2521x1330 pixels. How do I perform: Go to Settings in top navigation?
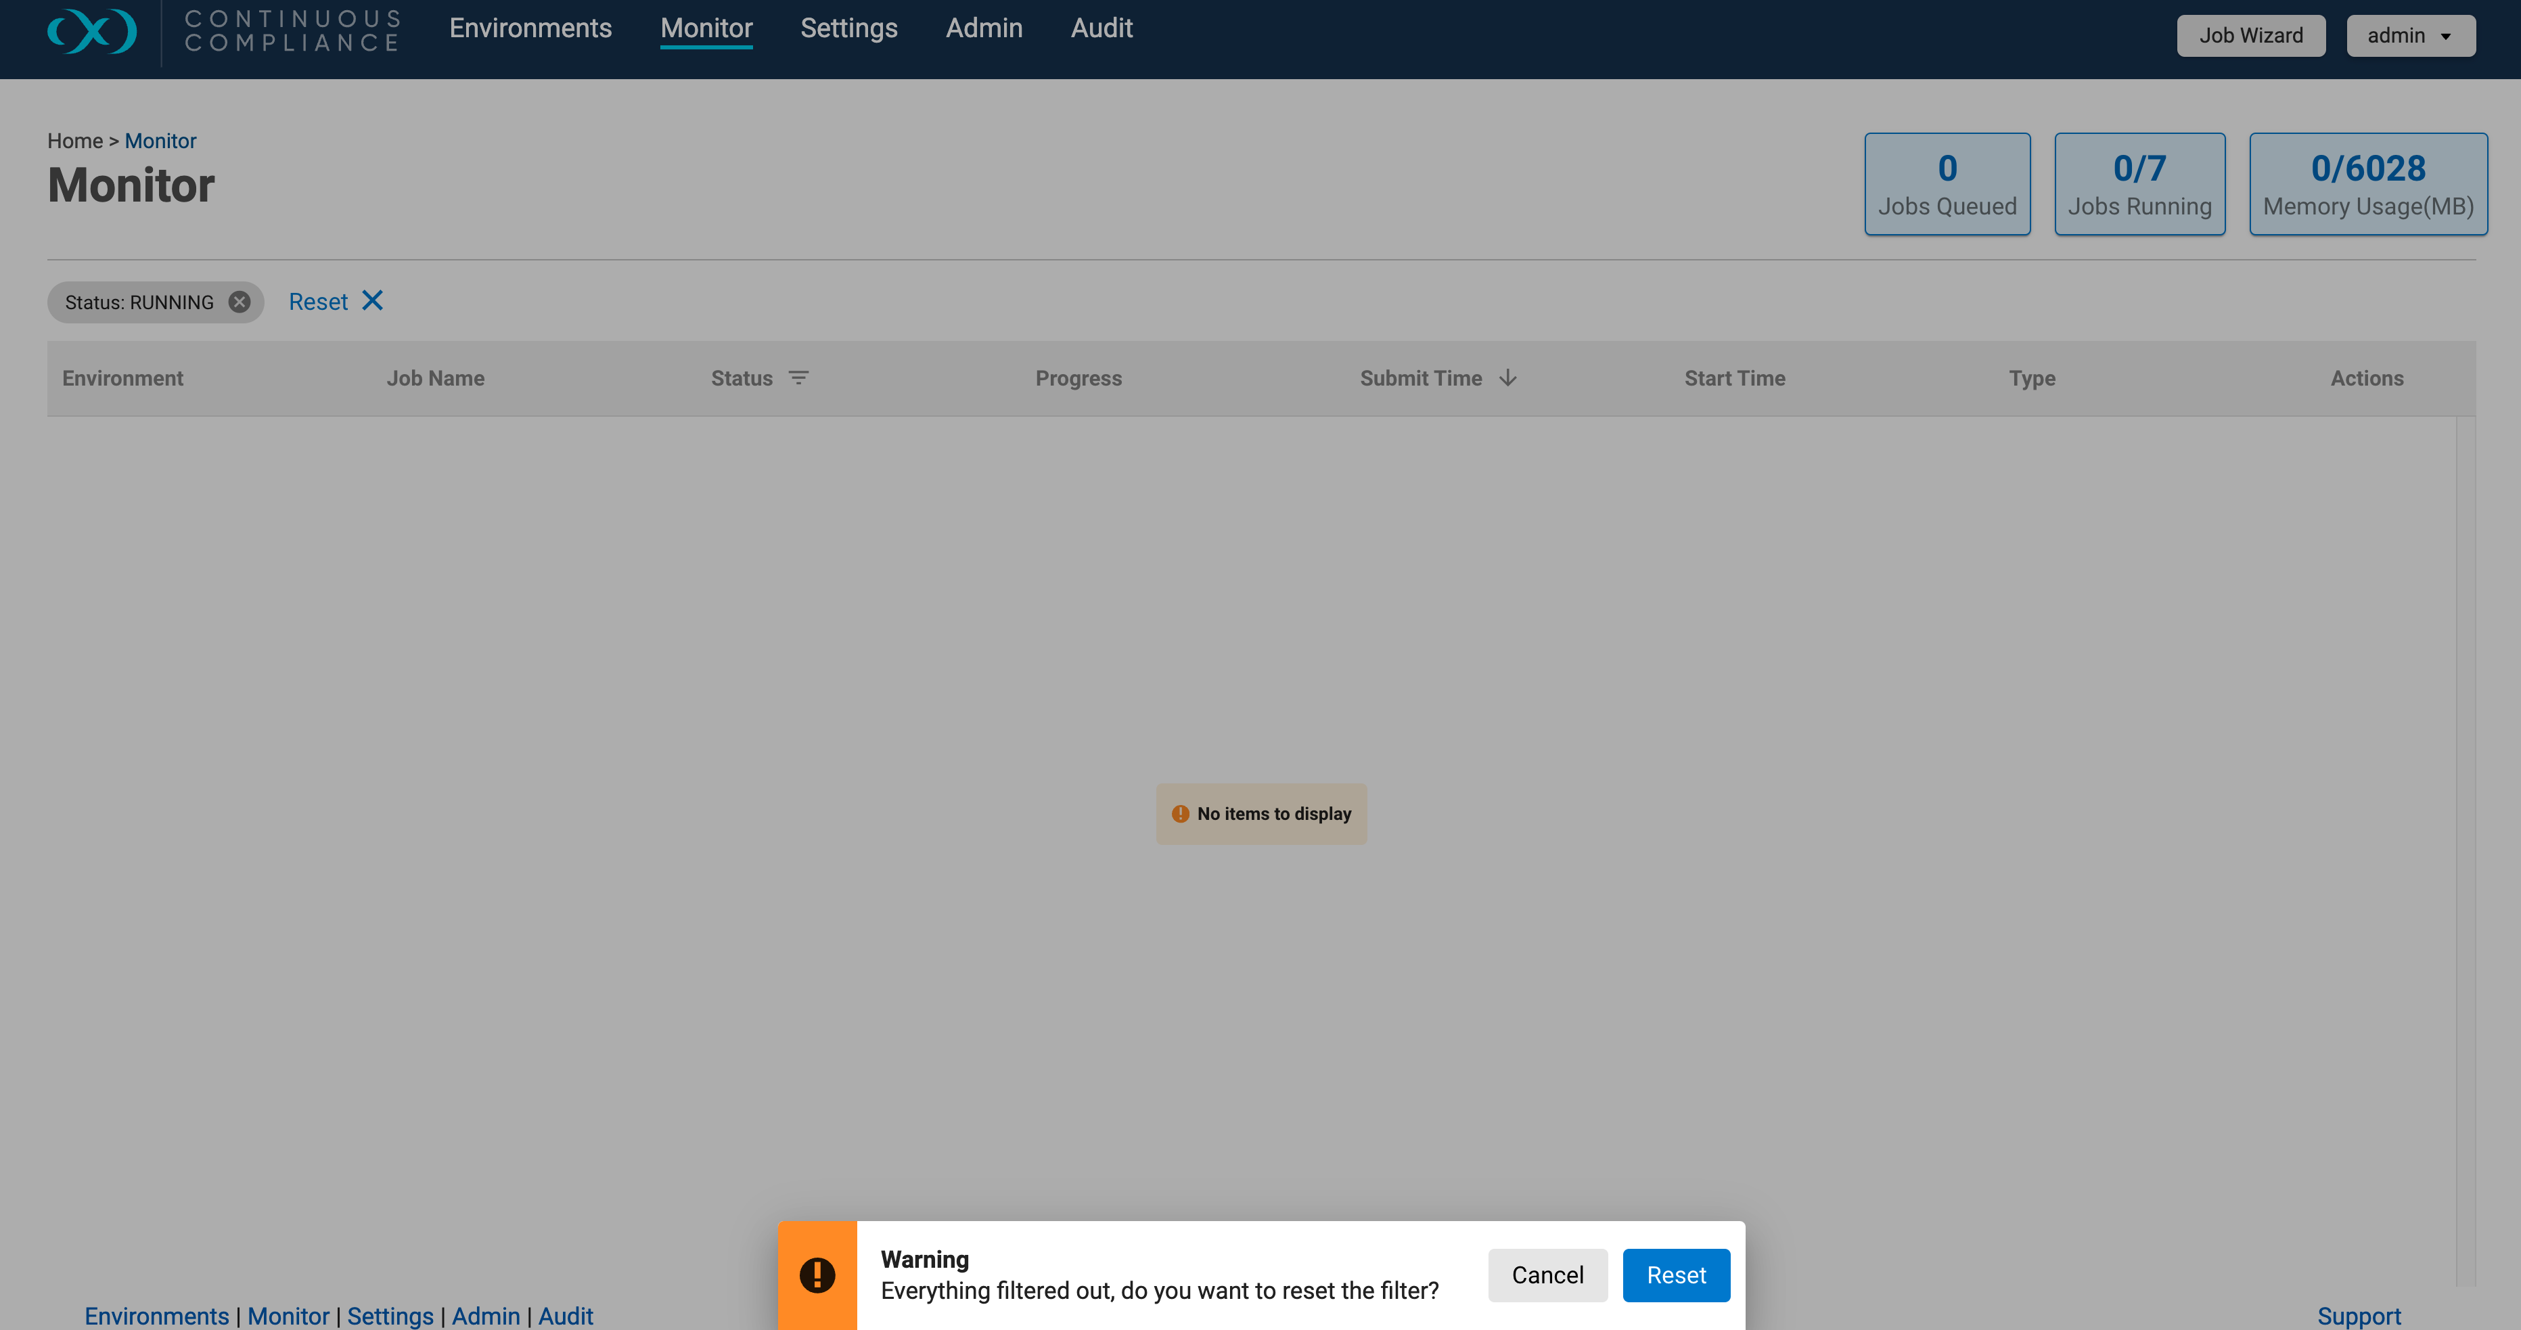tap(848, 28)
